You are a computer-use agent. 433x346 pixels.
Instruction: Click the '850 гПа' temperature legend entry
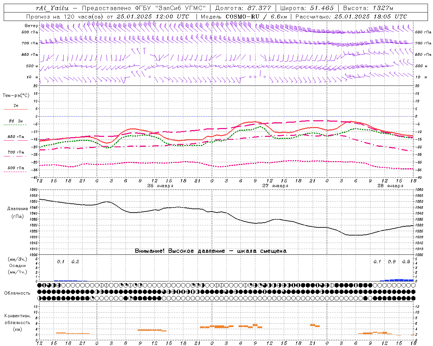tap(16, 137)
